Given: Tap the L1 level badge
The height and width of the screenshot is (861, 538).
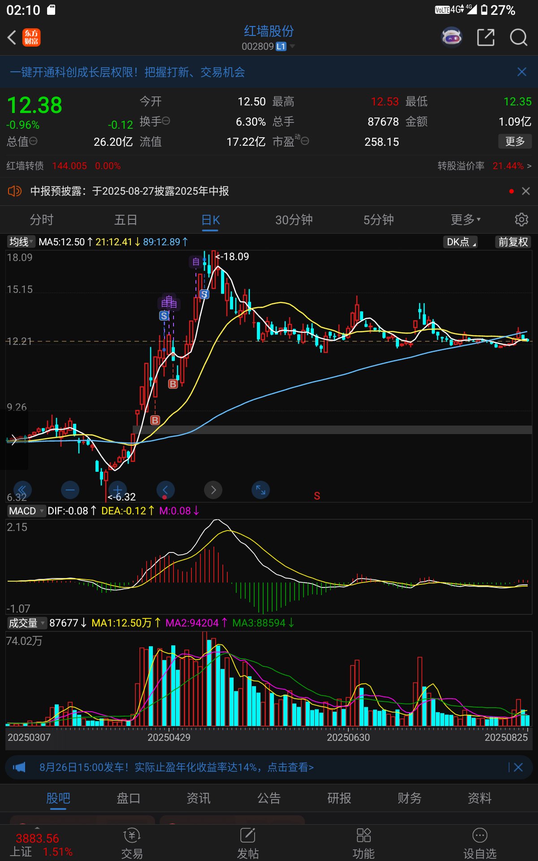Looking at the screenshot, I should click(x=281, y=46).
